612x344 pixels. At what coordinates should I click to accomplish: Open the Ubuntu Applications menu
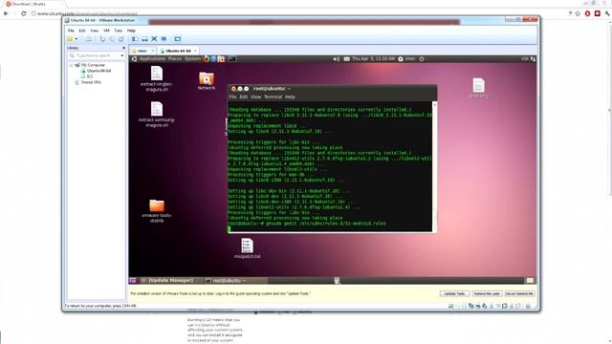152,59
